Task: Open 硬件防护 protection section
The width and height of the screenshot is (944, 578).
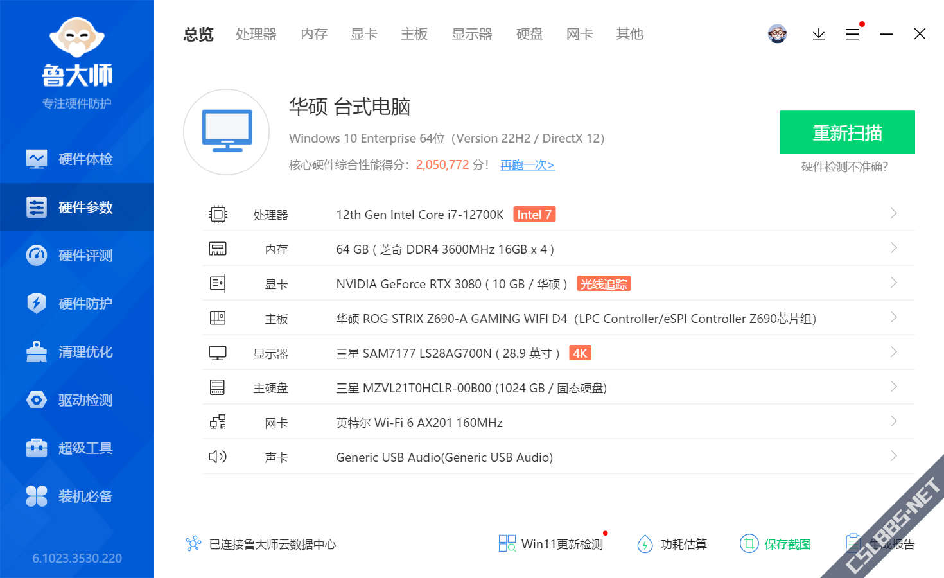Action: 77,304
